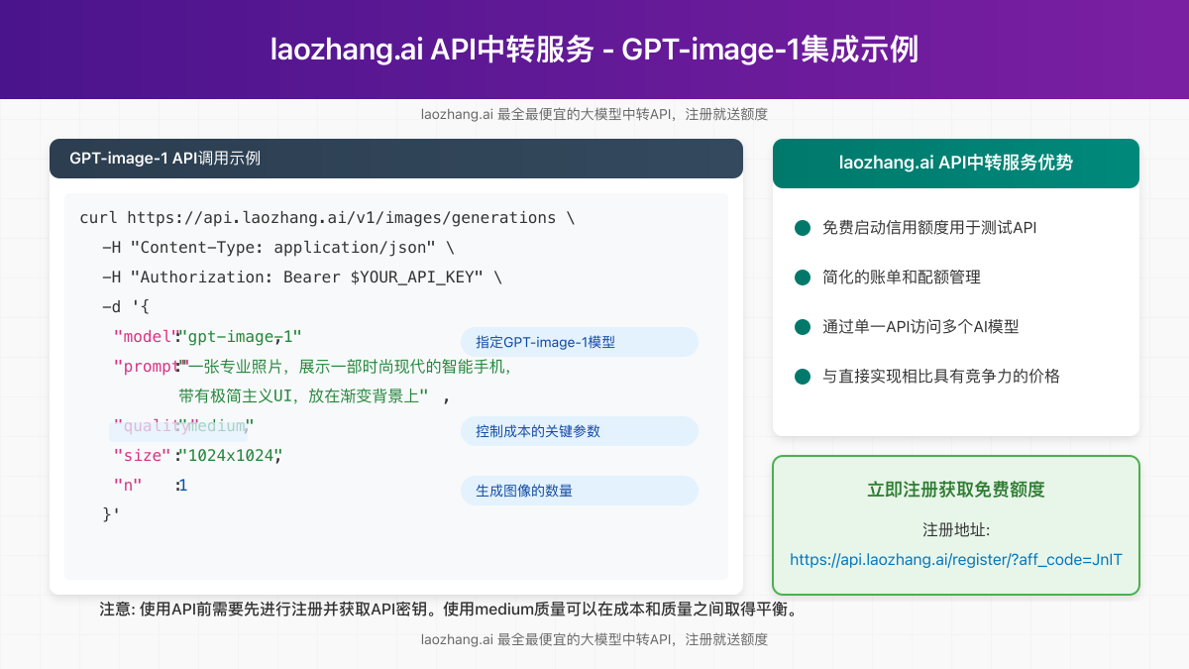The image size is (1189, 669).
Task: Select the text 通过单一API访问多个AI模型
Action: [920, 327]
